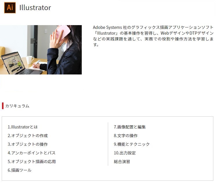This screenshot has width=216, height=183.
Task: Select 9.機能とテクニック curriculum item
Action: (132, 144)
